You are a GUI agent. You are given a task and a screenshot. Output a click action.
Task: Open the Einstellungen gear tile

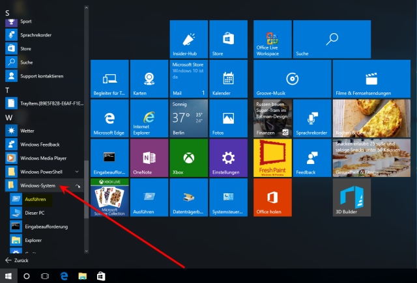coord(228,159)
